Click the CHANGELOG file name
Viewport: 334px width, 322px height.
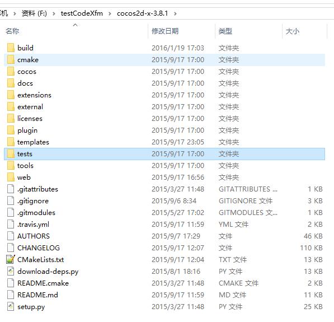point(39,248)
